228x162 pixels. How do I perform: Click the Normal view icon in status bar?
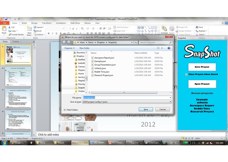pos(183,138)
